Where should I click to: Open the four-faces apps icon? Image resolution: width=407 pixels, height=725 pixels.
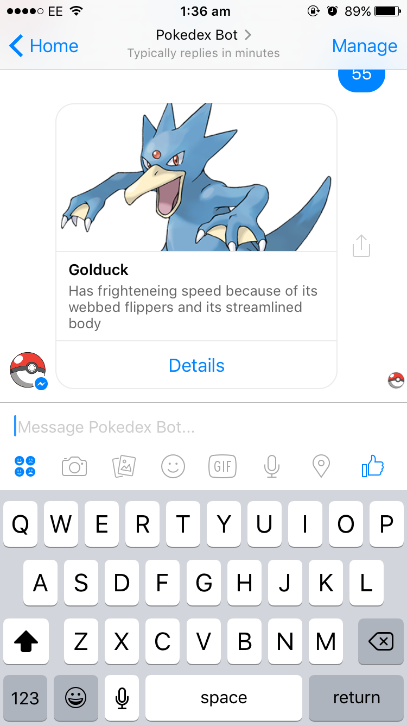click(25, 466)
